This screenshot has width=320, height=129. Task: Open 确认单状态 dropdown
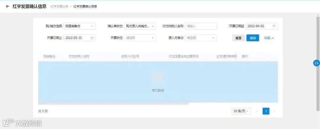pos(140,26)
